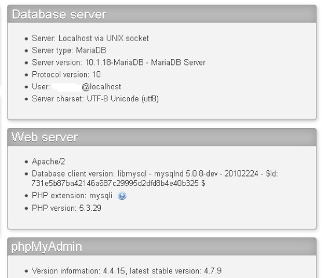This screenshot has width=324, height=278.
Task: Select the Database server panel header
Action: [162, 14]
